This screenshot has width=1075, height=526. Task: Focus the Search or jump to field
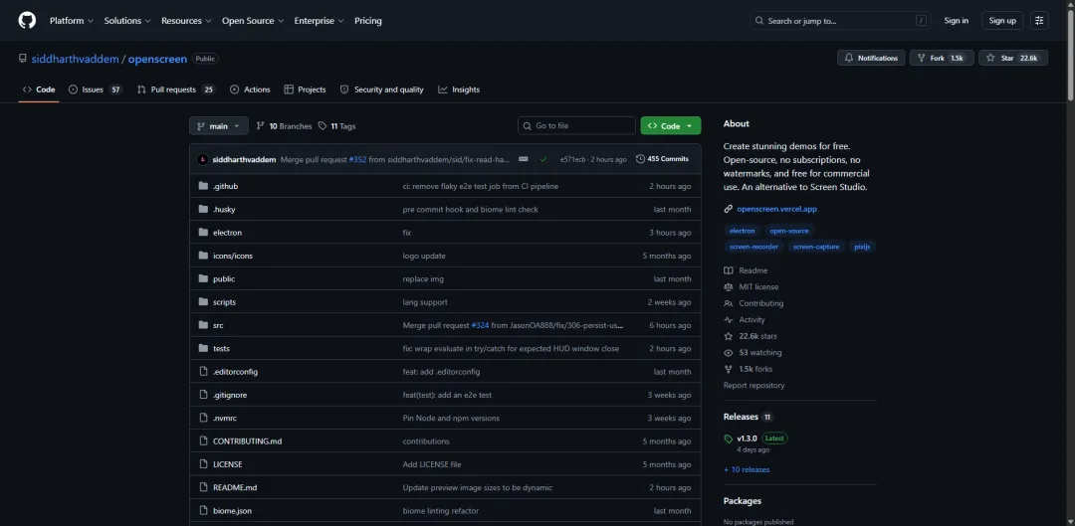click(840, 21)
